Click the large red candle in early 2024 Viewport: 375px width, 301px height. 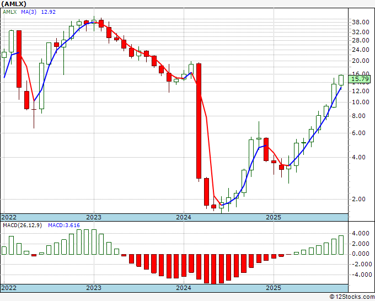click(x=199, y=121)
